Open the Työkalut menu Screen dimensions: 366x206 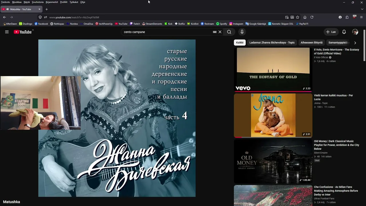pyautogui.click(x=74, y=2)
